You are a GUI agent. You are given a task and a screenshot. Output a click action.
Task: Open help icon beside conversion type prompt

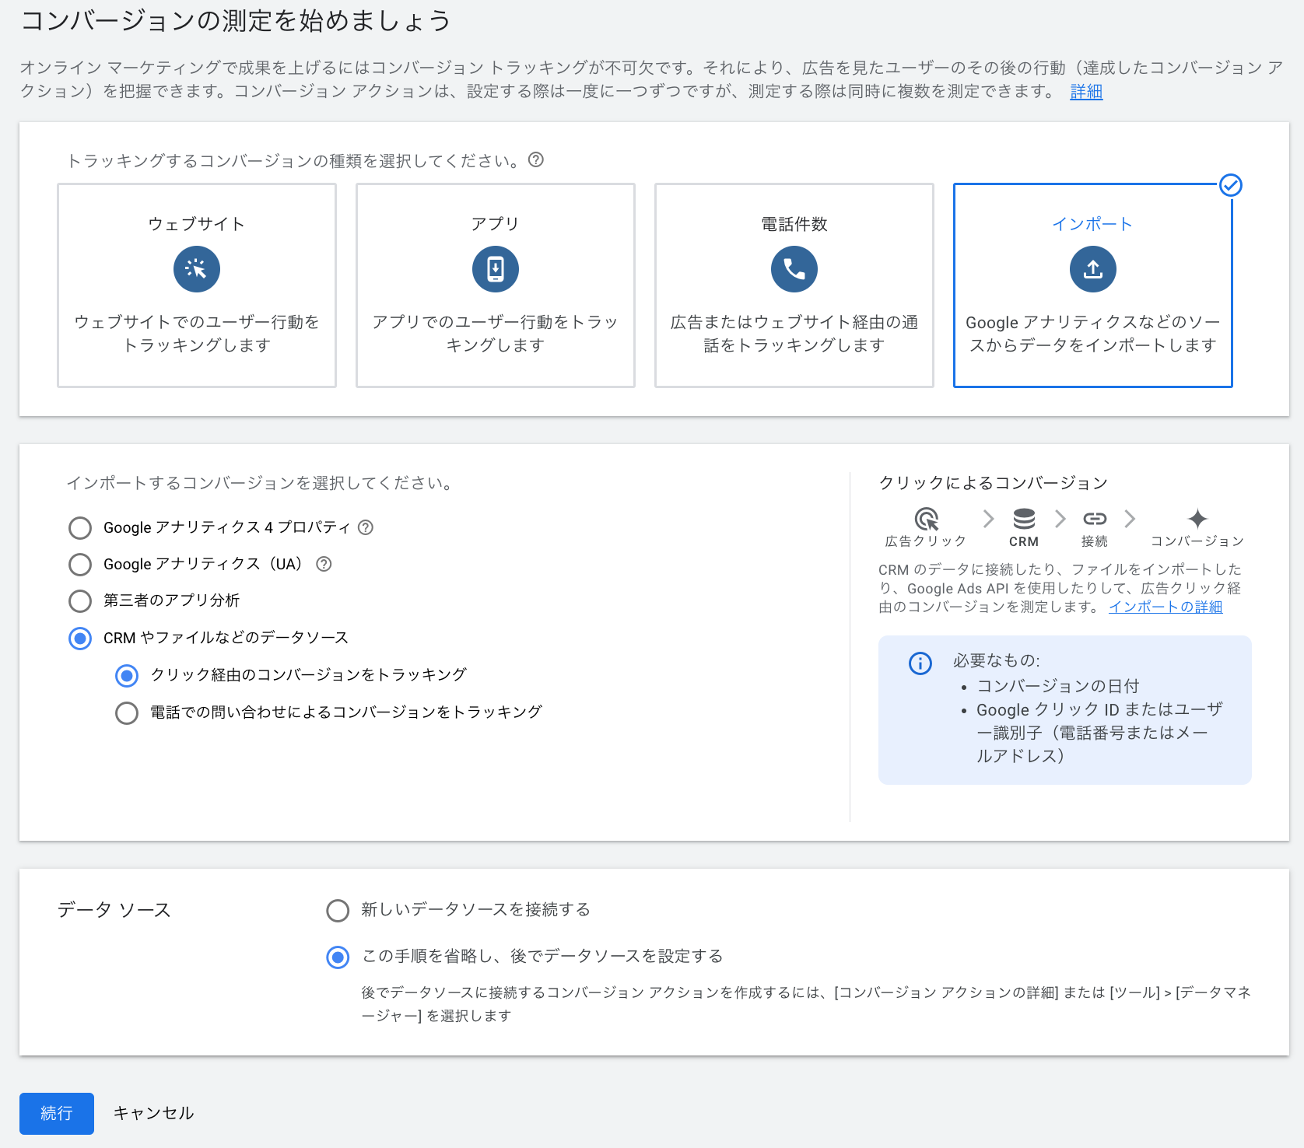point(536,159)
